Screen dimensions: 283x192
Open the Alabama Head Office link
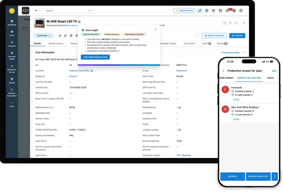click(79, 71)
